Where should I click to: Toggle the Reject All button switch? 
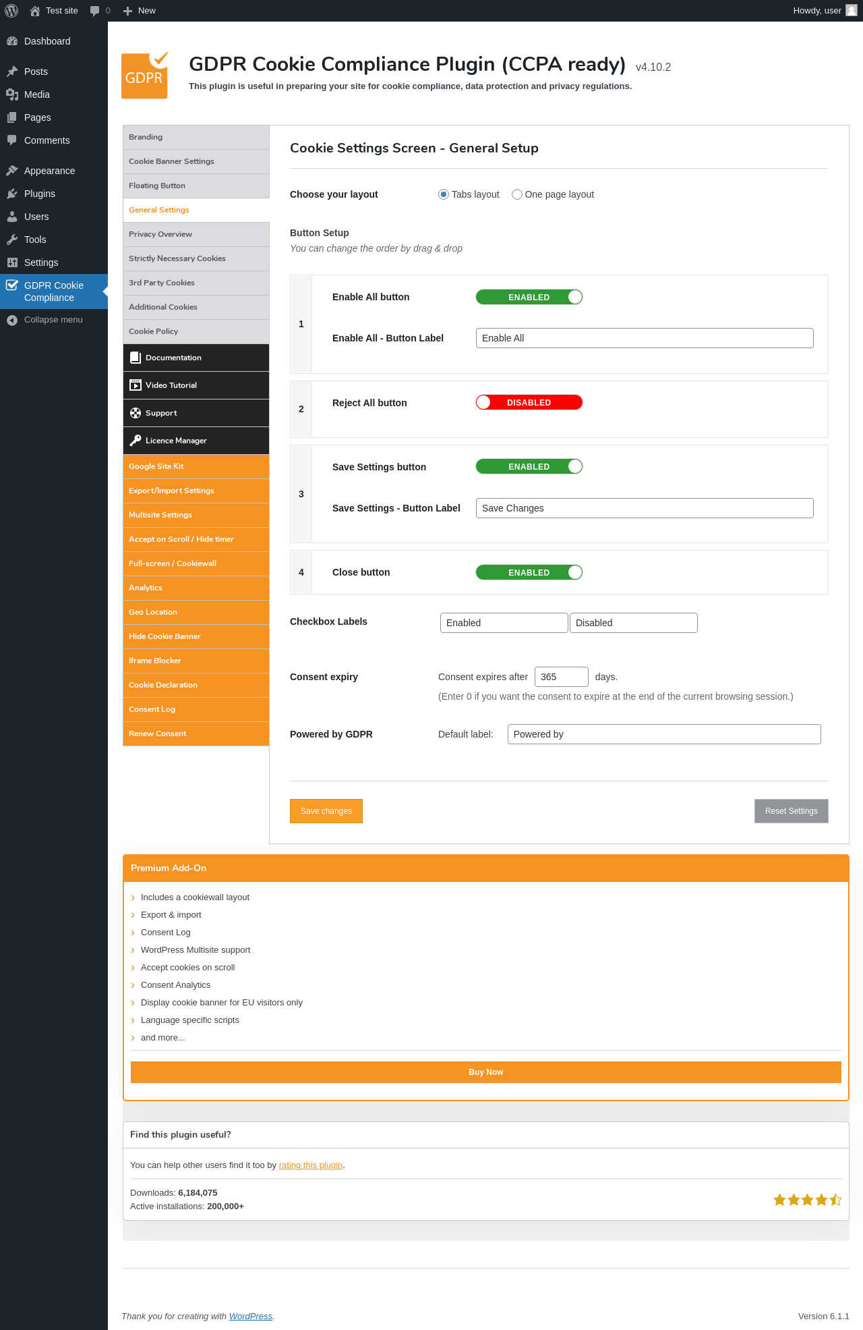click(x=529, y=402)
